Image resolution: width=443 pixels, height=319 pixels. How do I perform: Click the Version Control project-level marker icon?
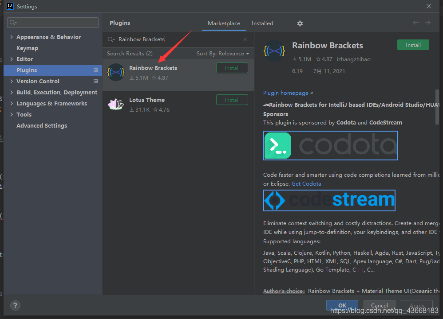95,81
